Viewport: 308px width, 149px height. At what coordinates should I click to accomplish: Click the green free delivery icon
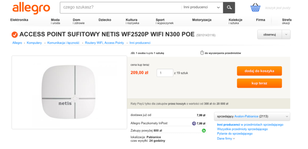click(204, 131)
